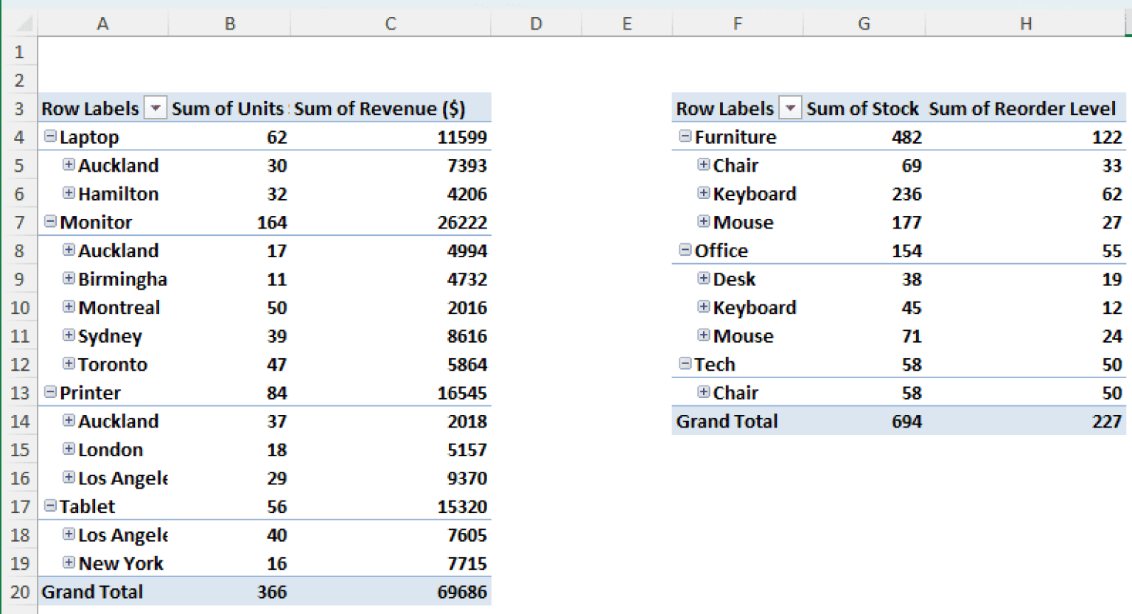Expand Chair under the Tech category
This screenshot has width=1132, height=614.
click(703, 392)
